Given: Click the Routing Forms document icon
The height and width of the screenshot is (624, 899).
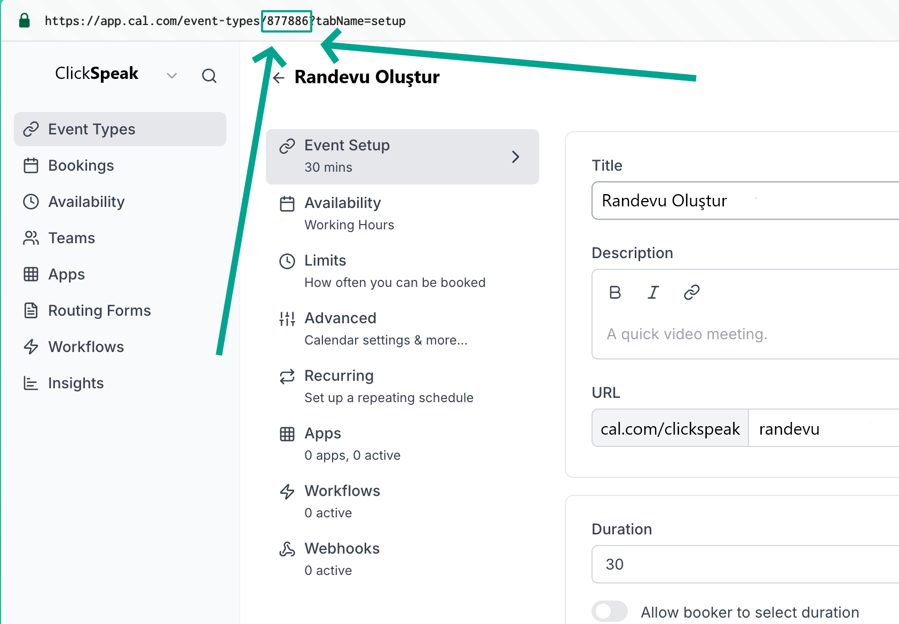Looking at the screenshot, I should 31,310.
